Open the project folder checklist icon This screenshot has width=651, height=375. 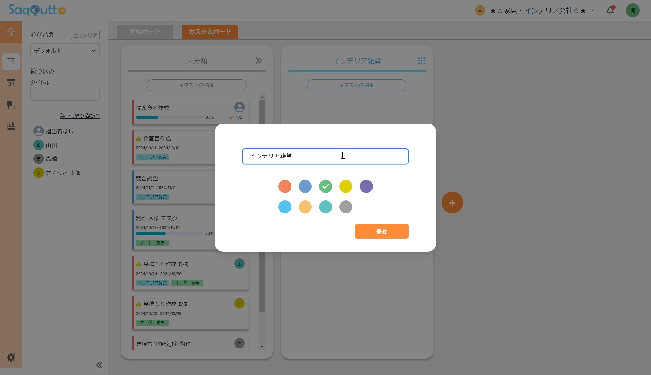coord(11,105)
